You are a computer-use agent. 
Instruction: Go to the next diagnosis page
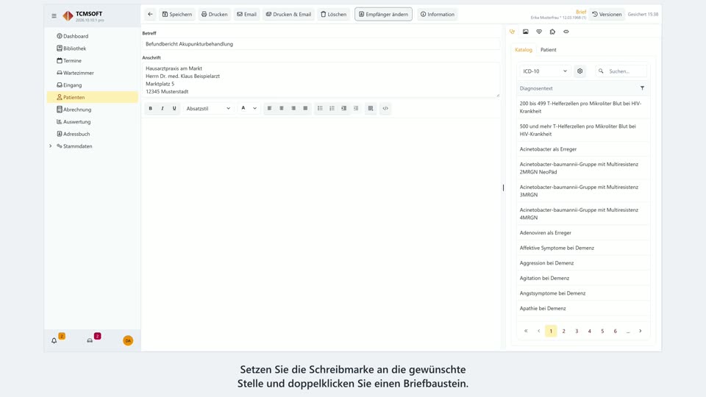pyautogui.click(x=641, y=332)
